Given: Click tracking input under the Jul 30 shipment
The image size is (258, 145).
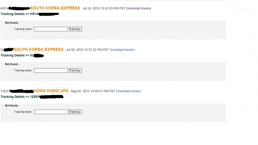Looking at the screenshot, I should pos(51,70).
